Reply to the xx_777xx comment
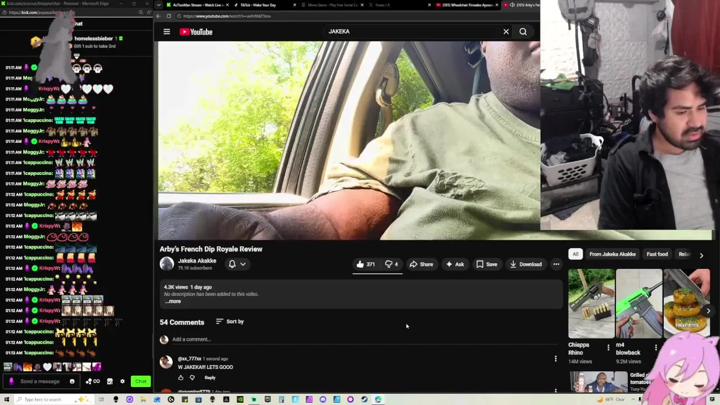Screen dimensions: 720x405 pyautogui.click(x=210, y=377)
